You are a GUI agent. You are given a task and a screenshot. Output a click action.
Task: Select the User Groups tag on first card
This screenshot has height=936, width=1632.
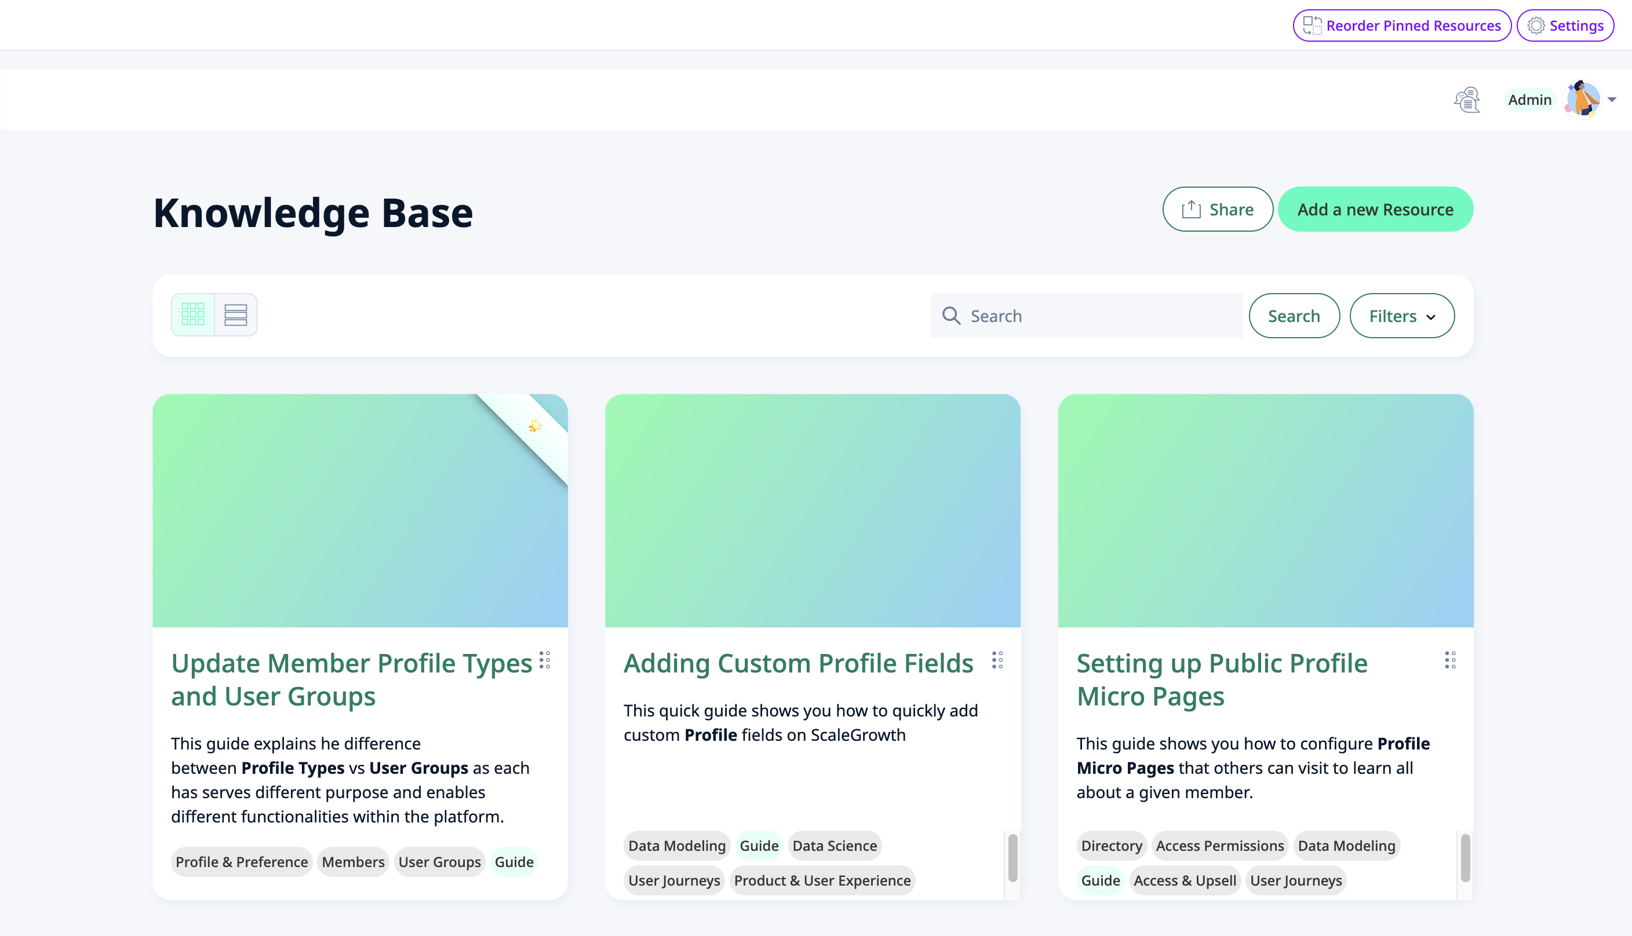pos(439,862)
